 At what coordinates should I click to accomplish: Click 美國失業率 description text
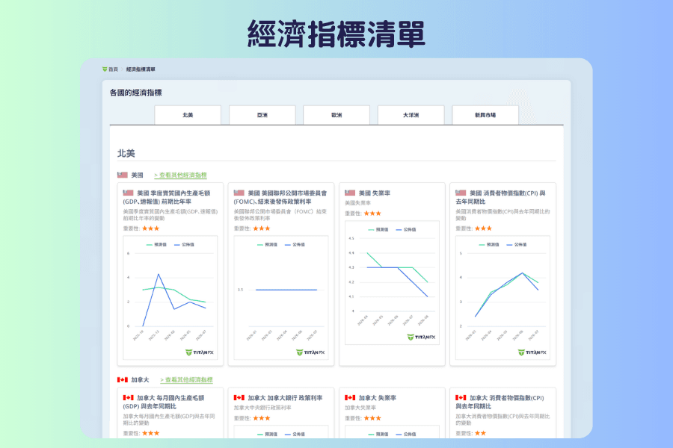pos(357,203)
